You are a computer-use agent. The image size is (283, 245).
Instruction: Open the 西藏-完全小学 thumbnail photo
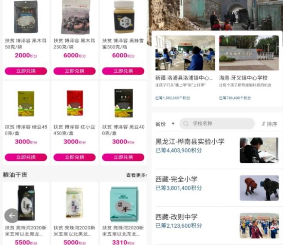pos(259,188)
